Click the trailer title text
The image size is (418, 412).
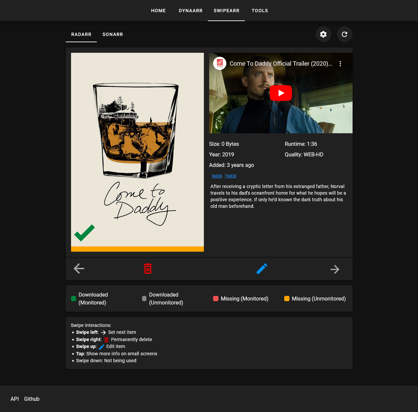click(x=281, y=64)
